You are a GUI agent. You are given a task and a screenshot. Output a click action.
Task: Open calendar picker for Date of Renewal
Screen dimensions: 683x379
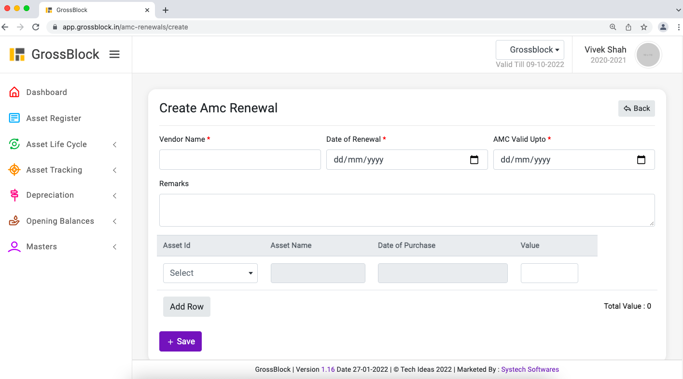tap(474, 160)
